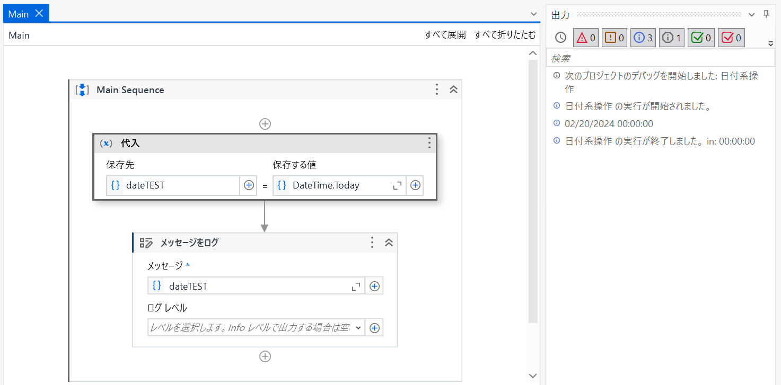Click the Main Sequence icon
Image resolution: width=781 pixels, height=385 pixels.
pyautogui.click(x=82, y=90)
